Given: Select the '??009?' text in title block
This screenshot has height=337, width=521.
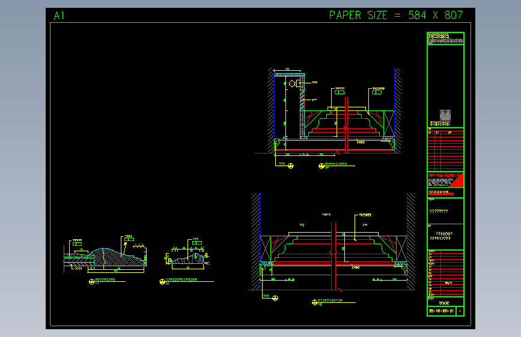Looking at the screenshot, I should tap(444, 234).
